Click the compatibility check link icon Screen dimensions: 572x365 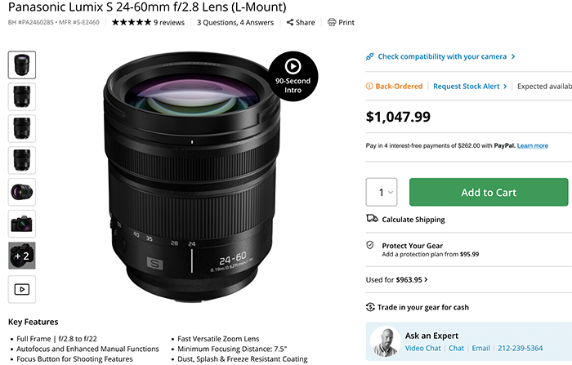[x=370, y=56]
